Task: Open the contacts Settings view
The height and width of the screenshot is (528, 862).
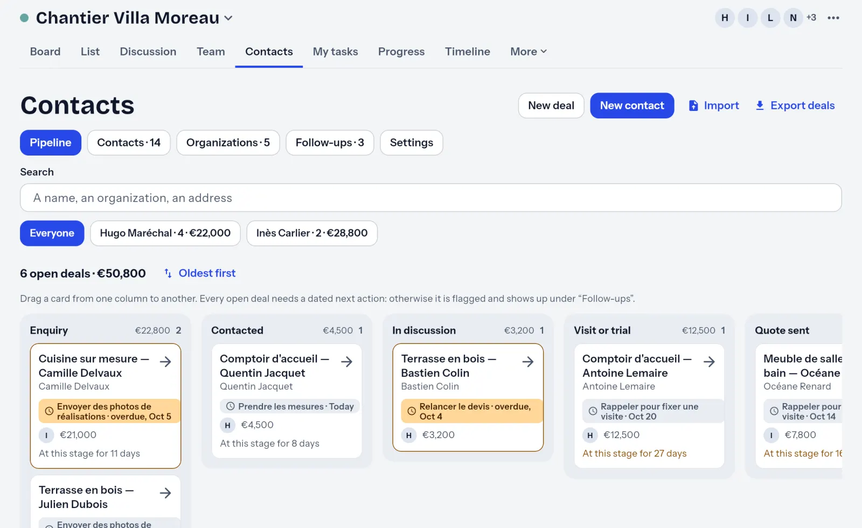Action: [x=412, y=143]
